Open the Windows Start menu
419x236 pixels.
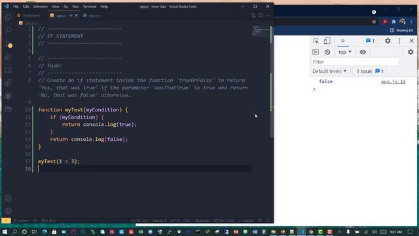coord(5,231)
